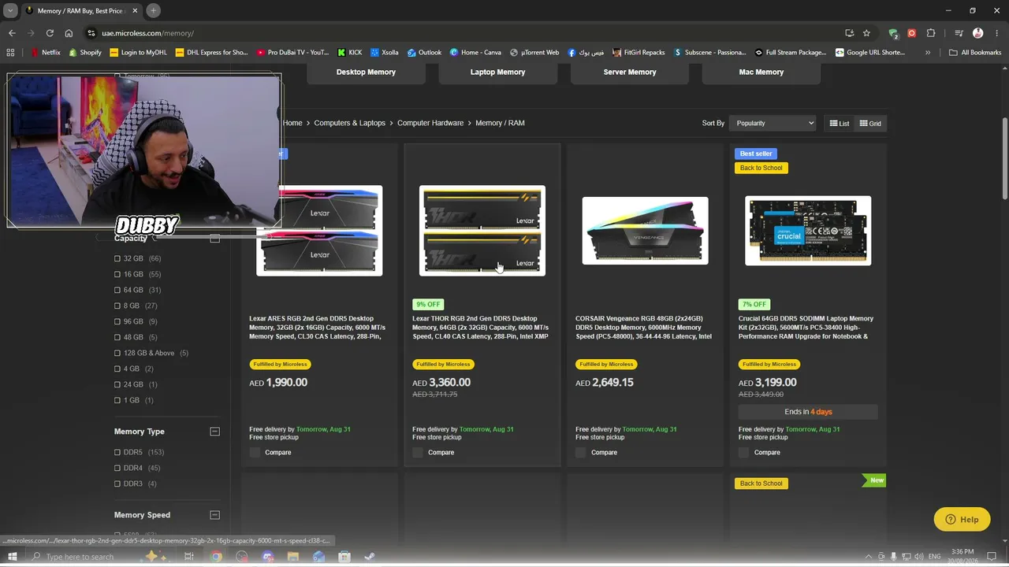
Task: Open the CORSAIR Vengeance RGB 48GB title
Action: (645, 328)
